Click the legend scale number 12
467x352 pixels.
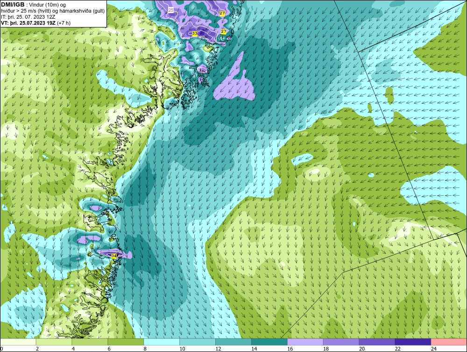218,349
